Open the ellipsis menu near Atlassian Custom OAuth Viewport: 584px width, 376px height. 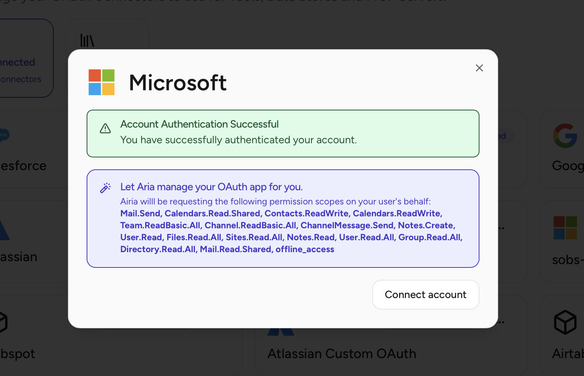[x=502, y=322]
